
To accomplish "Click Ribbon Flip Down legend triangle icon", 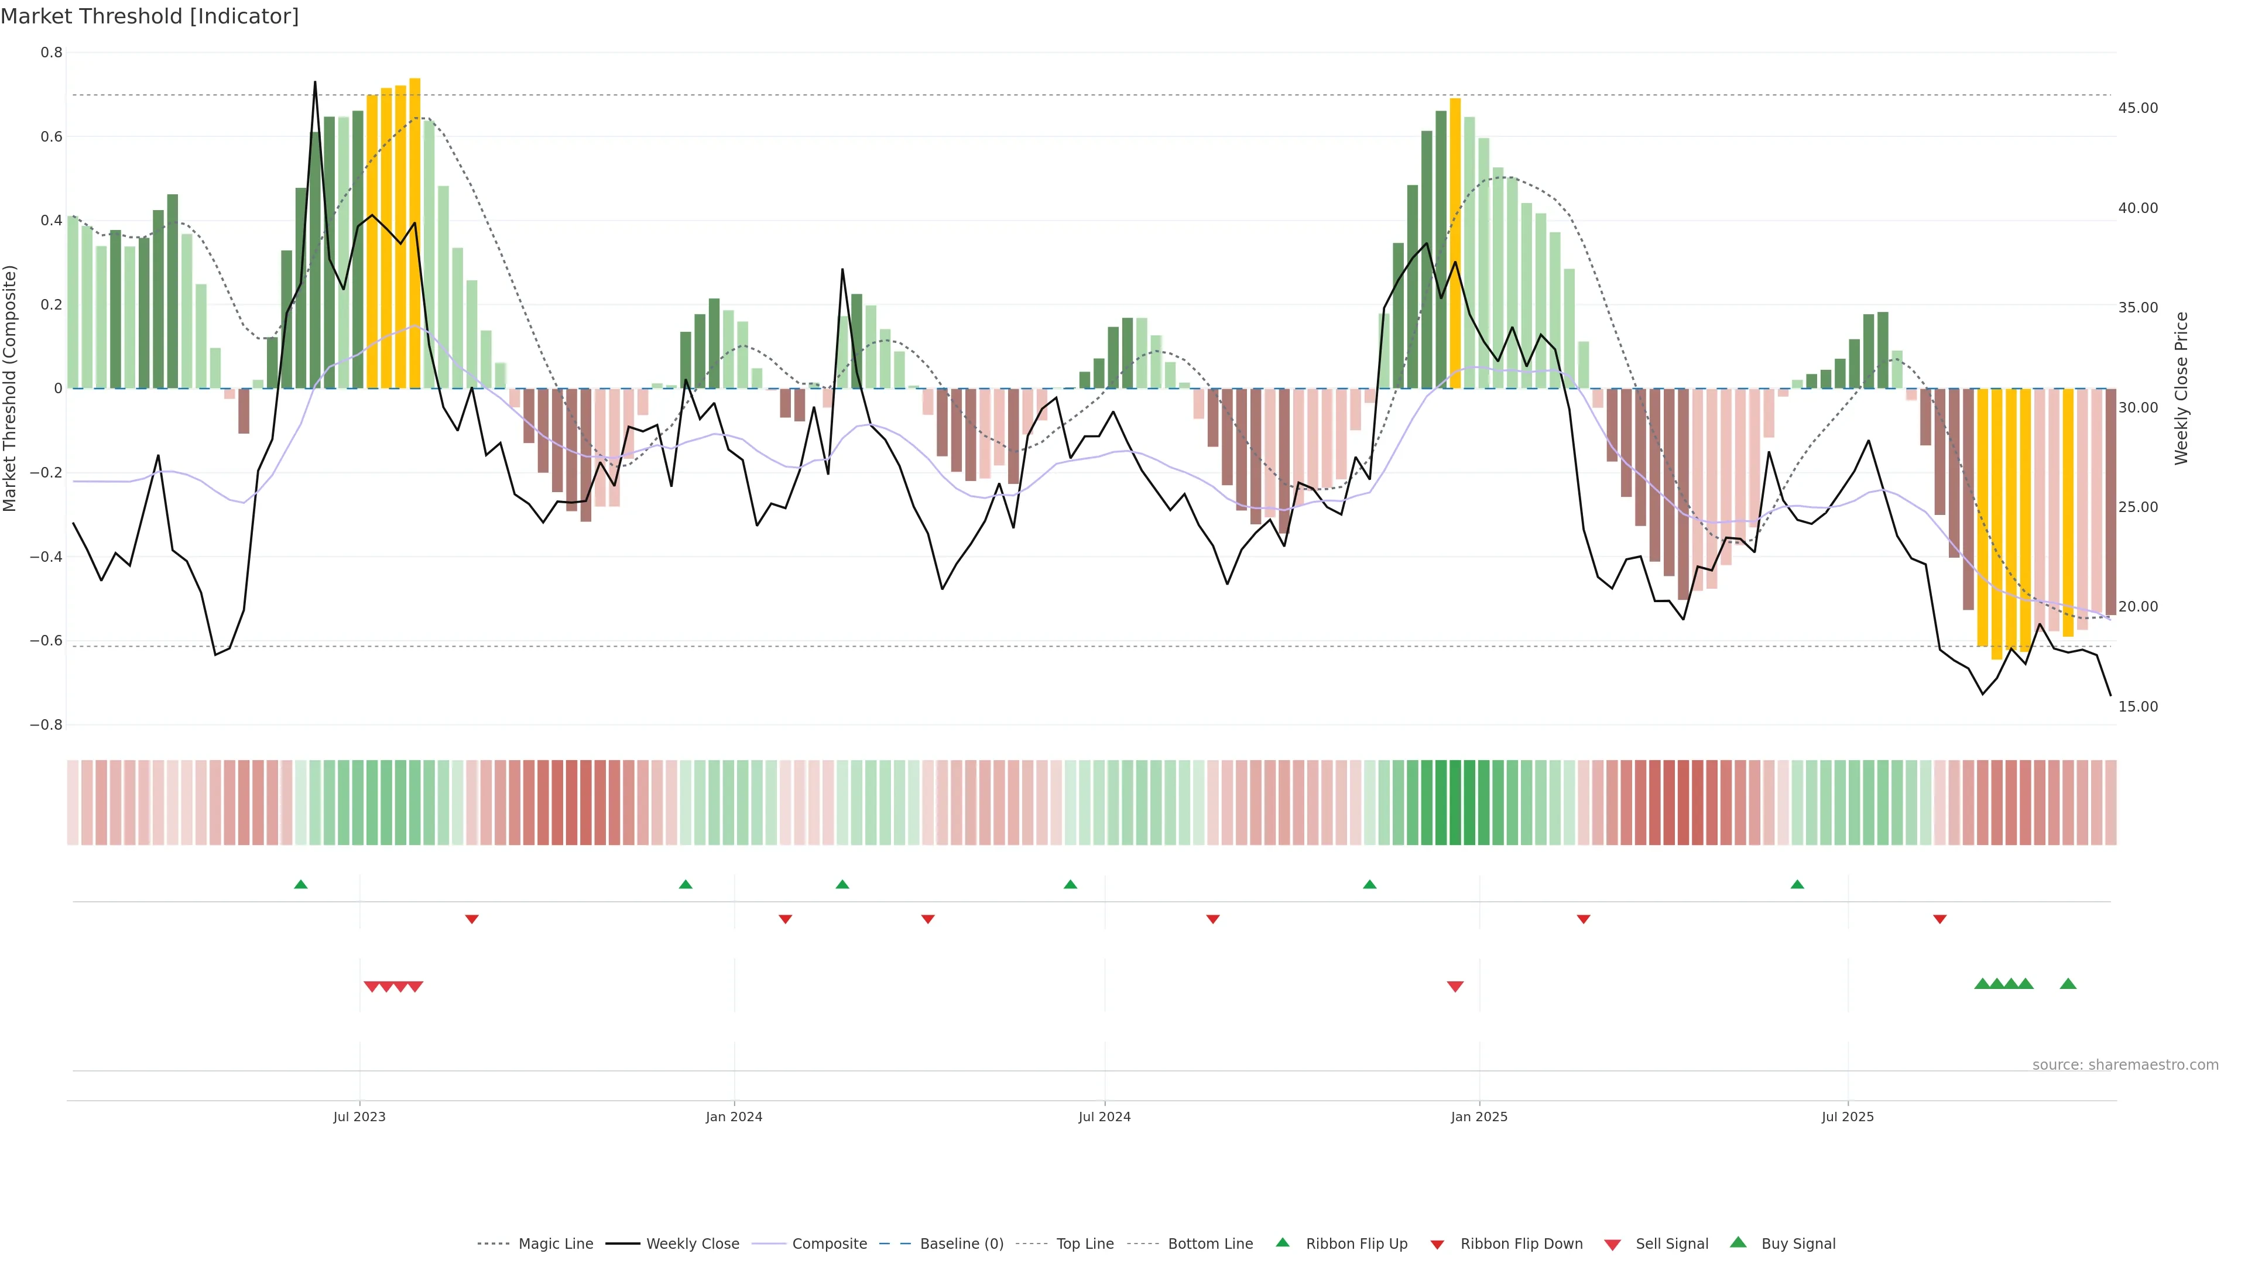I will (x=1437, y=1245).
